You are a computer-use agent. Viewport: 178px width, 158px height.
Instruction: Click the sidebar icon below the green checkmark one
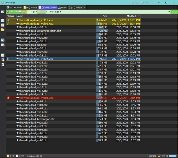(x=3, y=45)
